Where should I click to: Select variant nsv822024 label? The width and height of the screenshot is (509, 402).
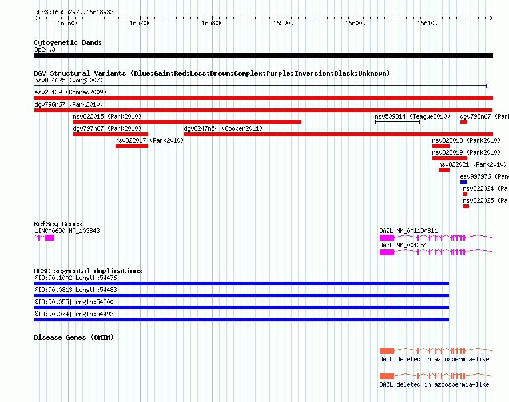click(486, 188)
